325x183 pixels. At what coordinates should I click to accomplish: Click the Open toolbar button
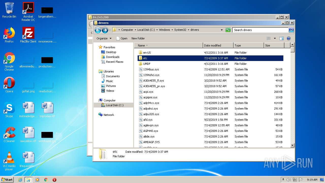122,38
